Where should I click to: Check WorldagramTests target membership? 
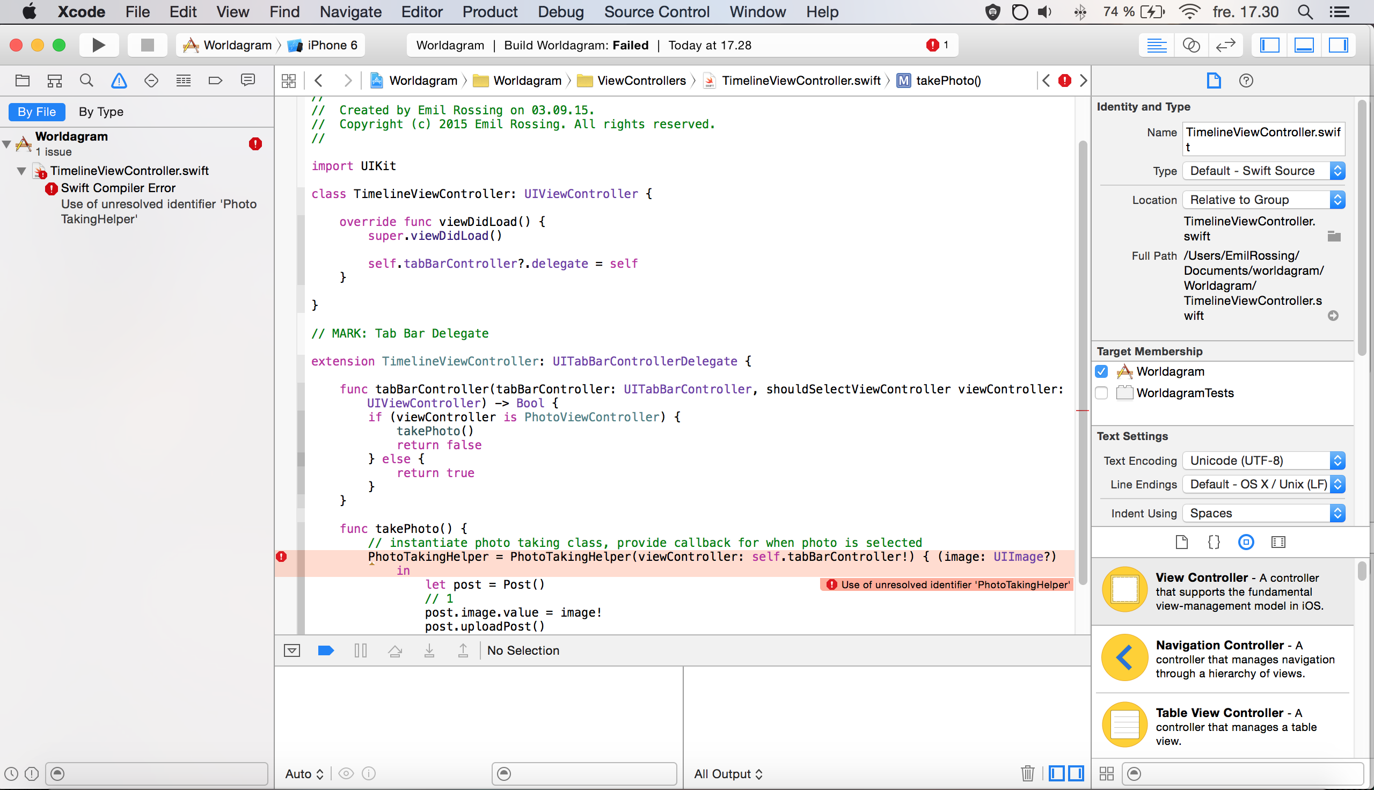tap(1101, 393)
